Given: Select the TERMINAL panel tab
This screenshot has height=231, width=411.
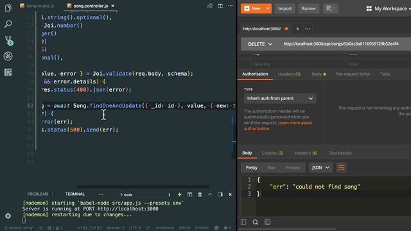Looking at the screenshot, I should [75, 194].
